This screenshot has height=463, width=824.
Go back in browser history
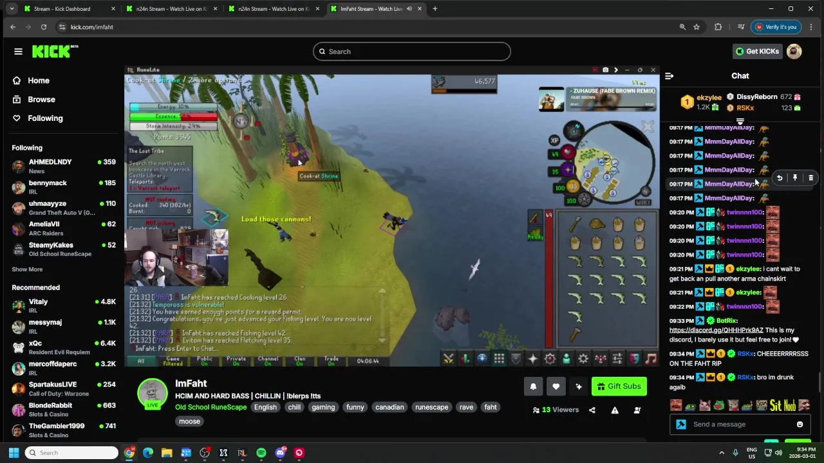point(13,27)
